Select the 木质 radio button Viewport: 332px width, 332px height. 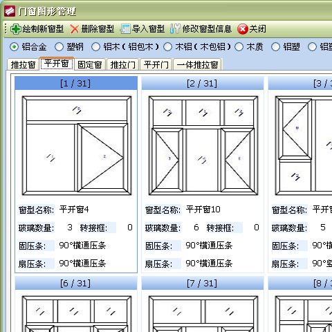pos(239,47)
